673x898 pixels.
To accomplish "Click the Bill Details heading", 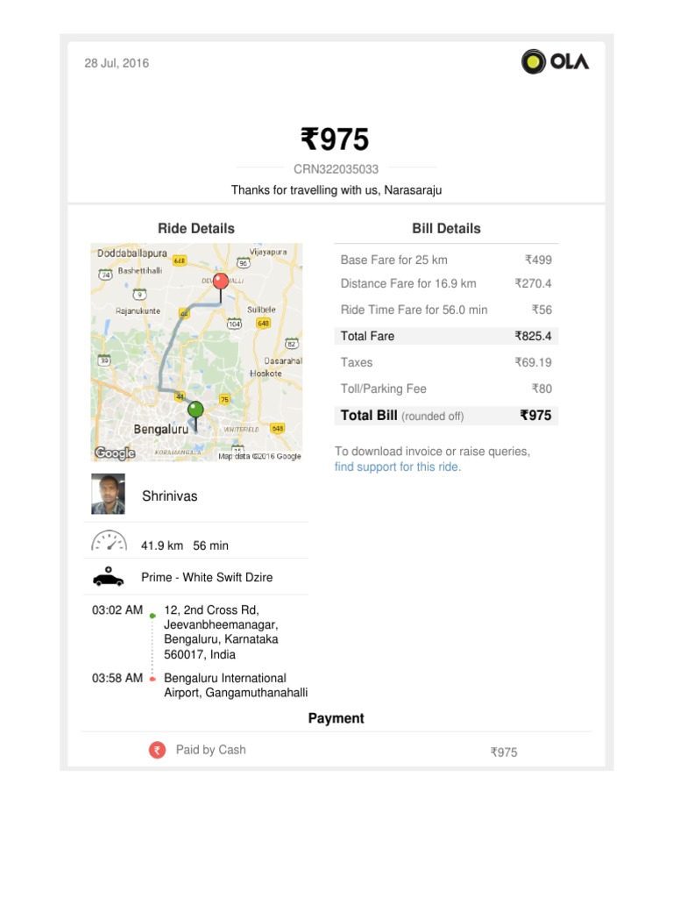I will 446,228.
